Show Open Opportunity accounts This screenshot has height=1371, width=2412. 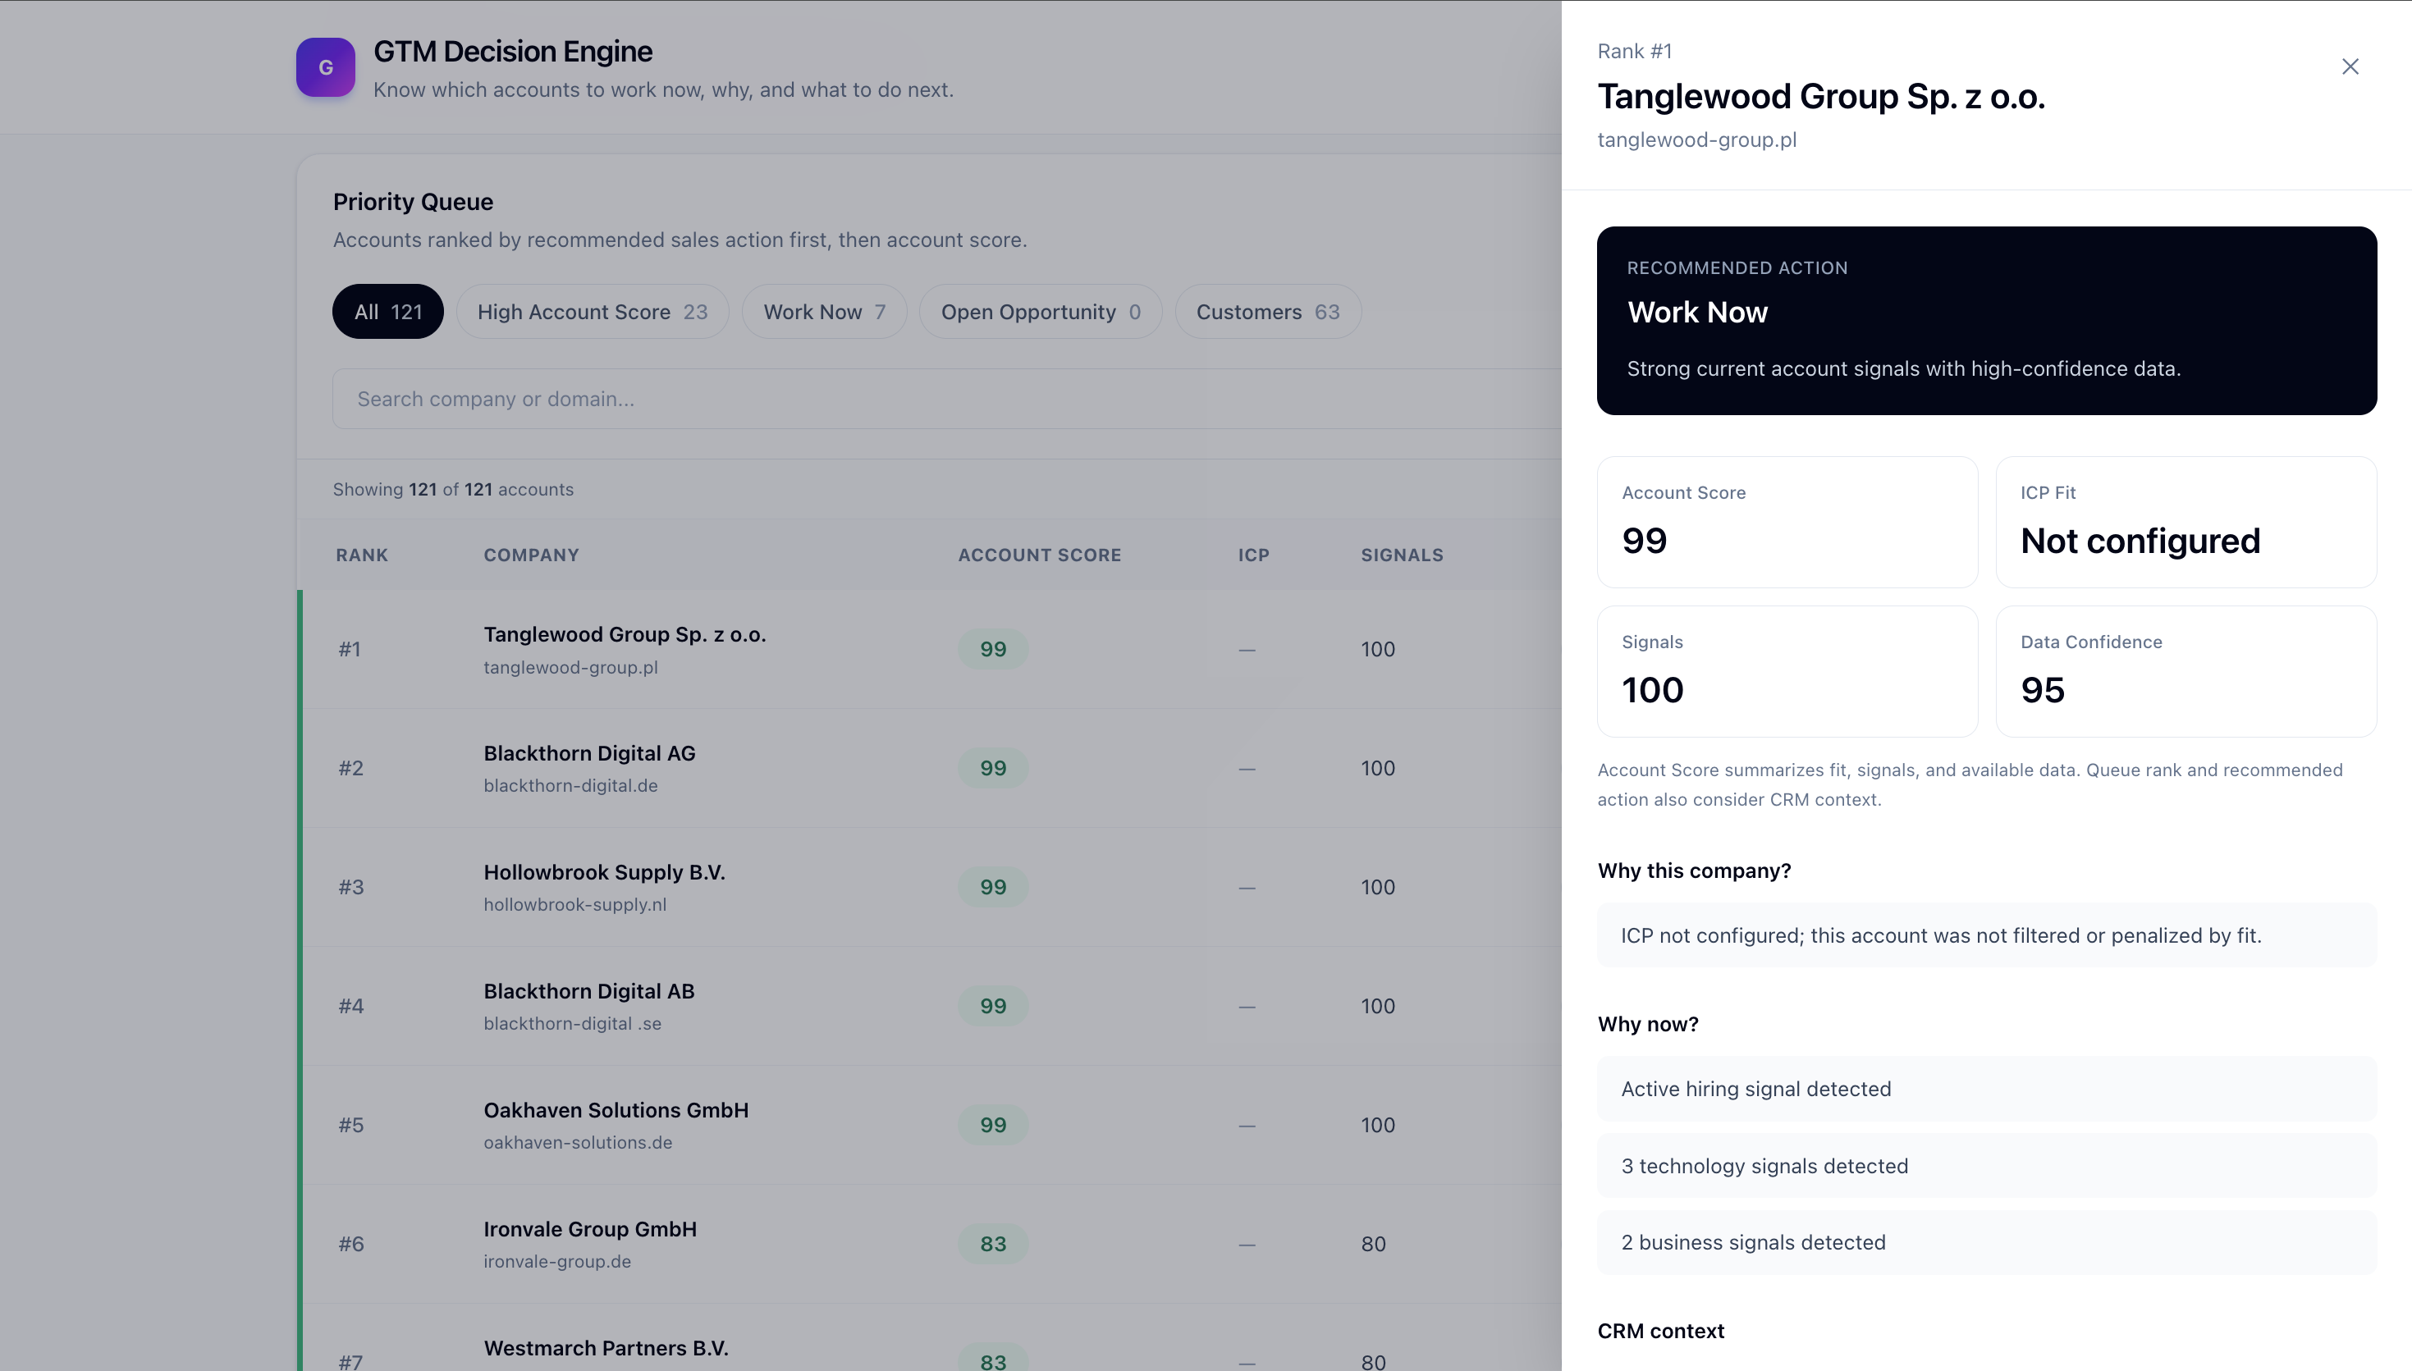[x=1041, y=312]
